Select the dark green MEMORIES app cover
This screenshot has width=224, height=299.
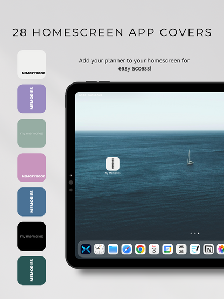[32, 270]
